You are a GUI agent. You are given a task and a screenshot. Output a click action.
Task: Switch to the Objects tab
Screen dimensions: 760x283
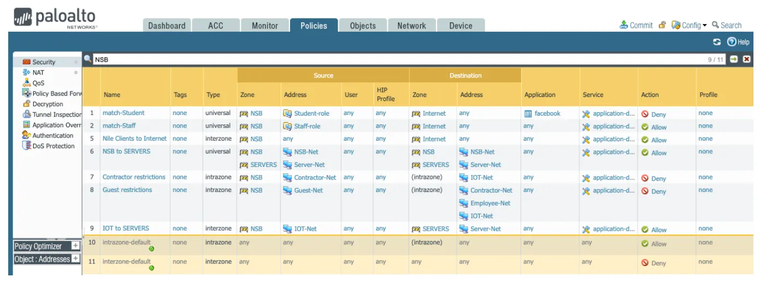[x=363, y=26]
